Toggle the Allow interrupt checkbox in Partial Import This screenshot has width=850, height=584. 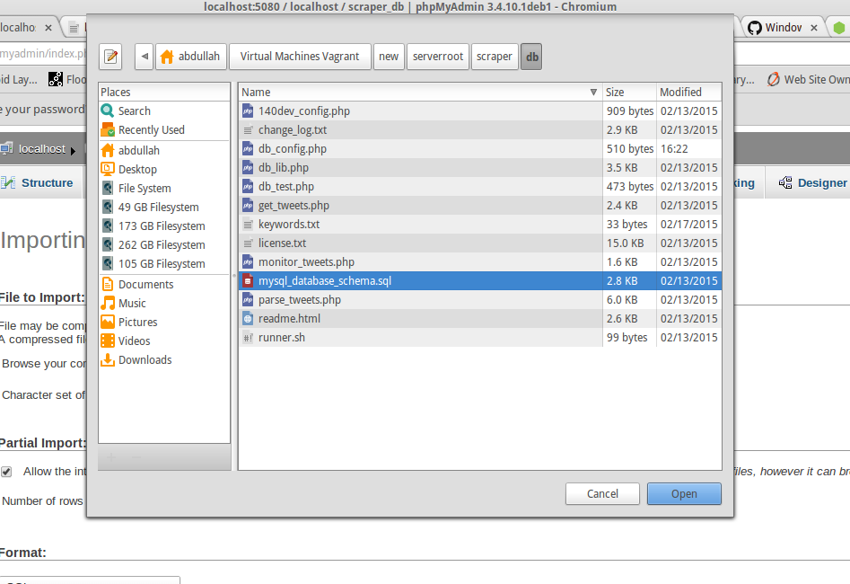point(6,472)
